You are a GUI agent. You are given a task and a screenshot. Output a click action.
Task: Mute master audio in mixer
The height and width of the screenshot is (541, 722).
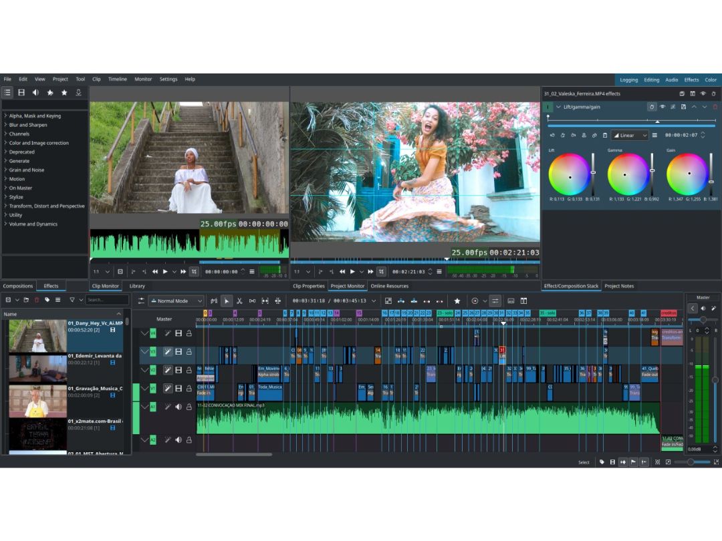[x=703, y=308]
